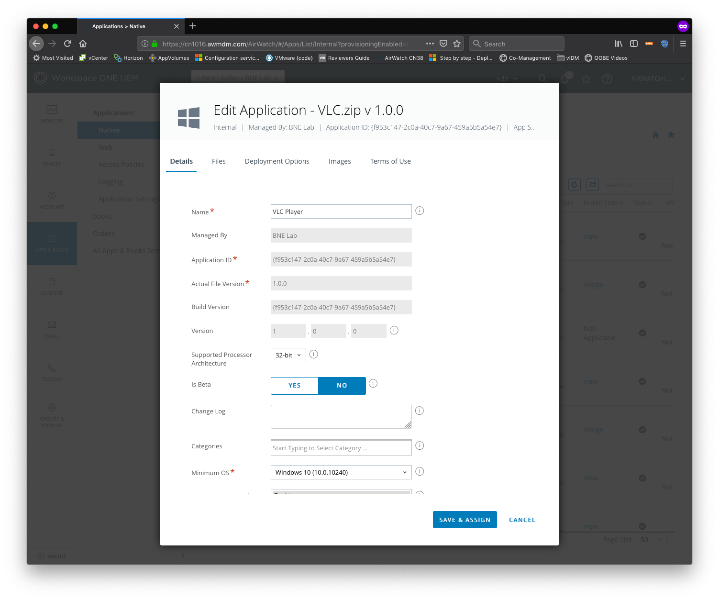Open the Terms of Use tab
Screen dimensions: 719x600
(x=390, y=161)
